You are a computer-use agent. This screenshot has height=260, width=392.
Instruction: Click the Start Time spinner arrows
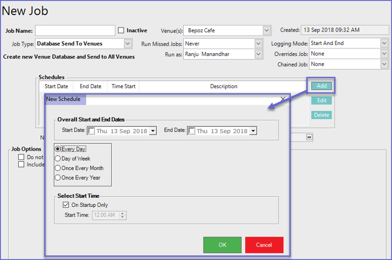tap(122, 215)
